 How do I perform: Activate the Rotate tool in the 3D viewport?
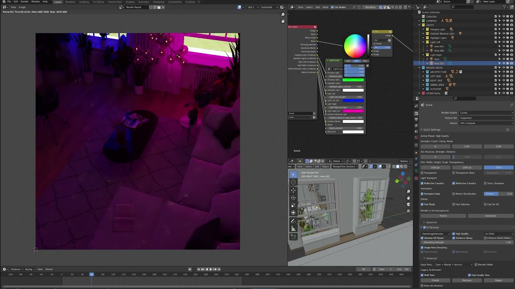pyautogui.click(x=293, y=198)
